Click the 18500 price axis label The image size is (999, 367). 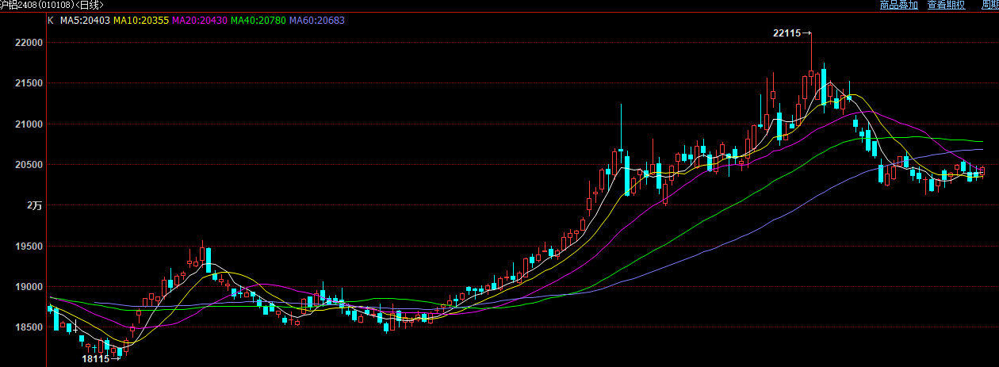point(29,327)
